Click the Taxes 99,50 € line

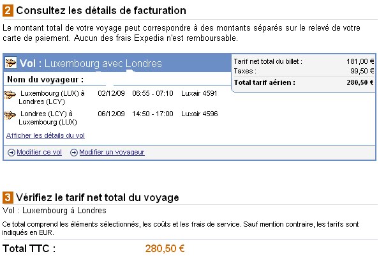point(304,71)
